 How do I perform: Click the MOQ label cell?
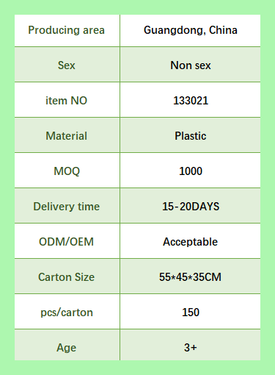67,171
